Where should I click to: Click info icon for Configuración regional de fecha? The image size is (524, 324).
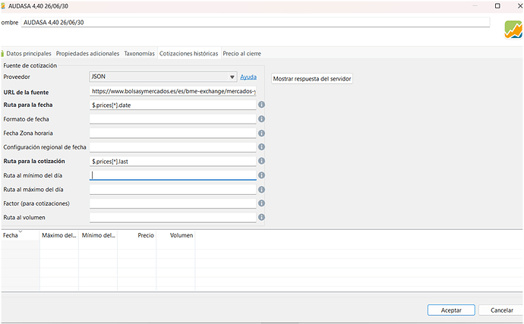tap(261, 147)
